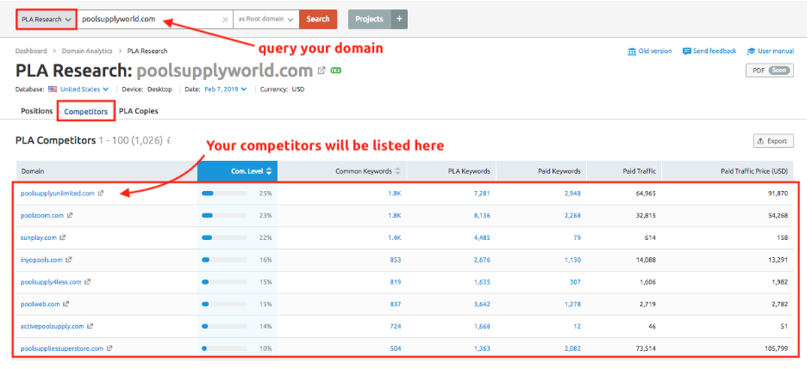Click 23% competition level bar for poolzoom.com
The width and height of the screenshot is (812, 369).
224,216
